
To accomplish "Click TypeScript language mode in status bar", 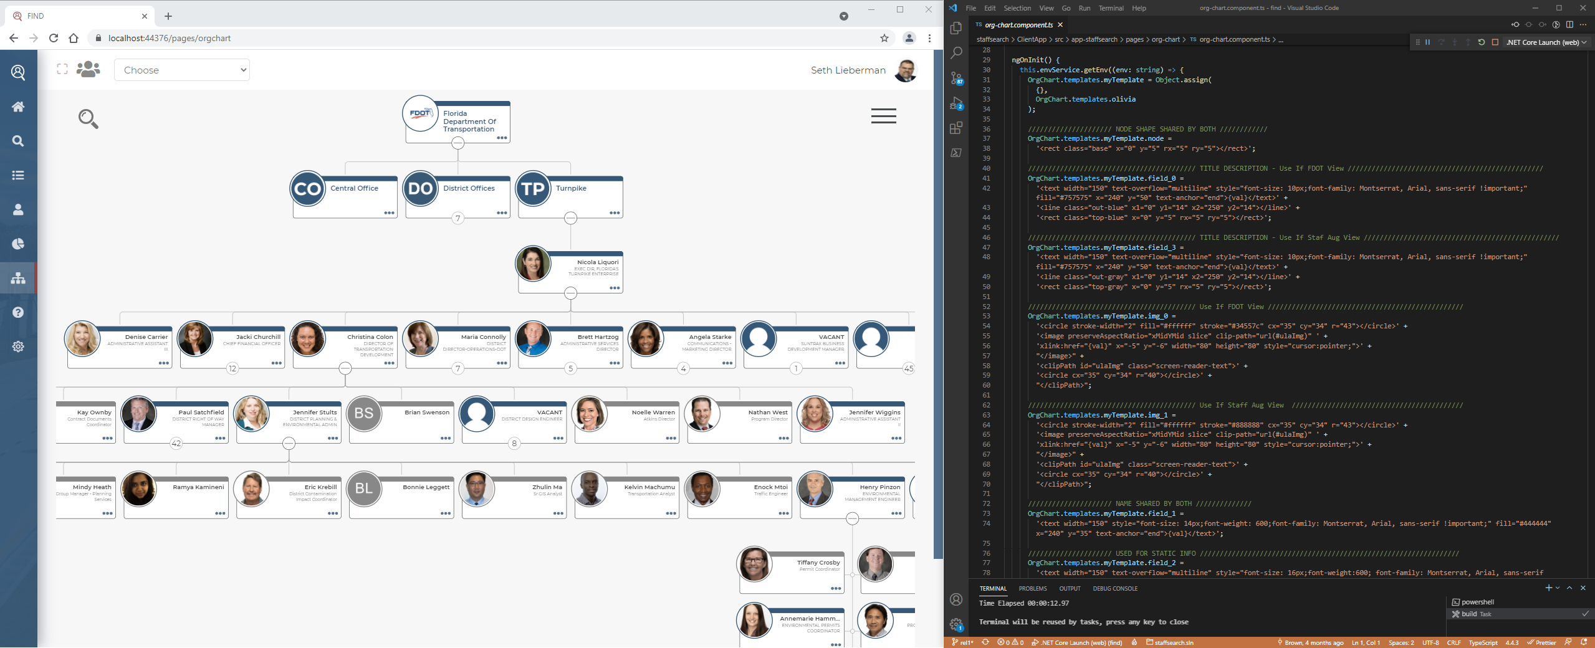I will pos(1483,642).
